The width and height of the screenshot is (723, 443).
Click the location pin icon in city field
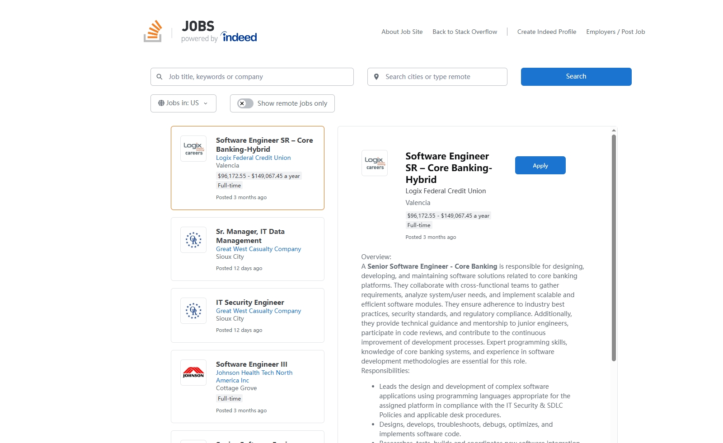[x=376, y=77]
